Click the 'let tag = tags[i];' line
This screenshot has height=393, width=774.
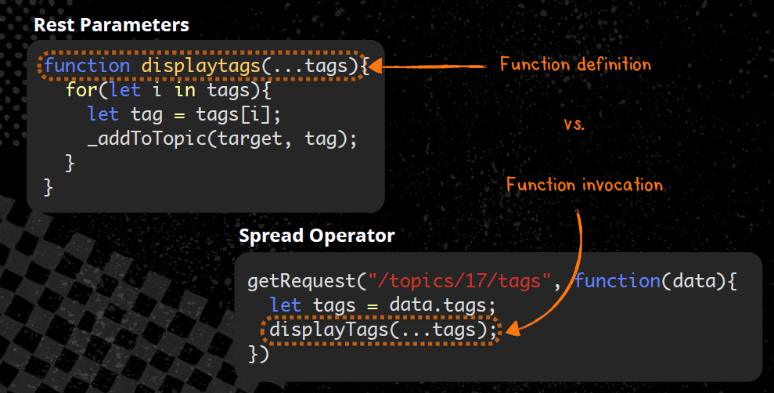[185, 114]
